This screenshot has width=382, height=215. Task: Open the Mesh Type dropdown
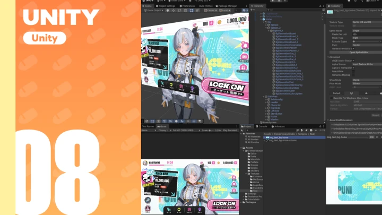[x=367, y=38]
